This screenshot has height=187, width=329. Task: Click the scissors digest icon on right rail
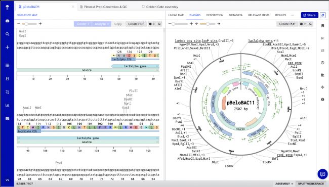point(322,38)
